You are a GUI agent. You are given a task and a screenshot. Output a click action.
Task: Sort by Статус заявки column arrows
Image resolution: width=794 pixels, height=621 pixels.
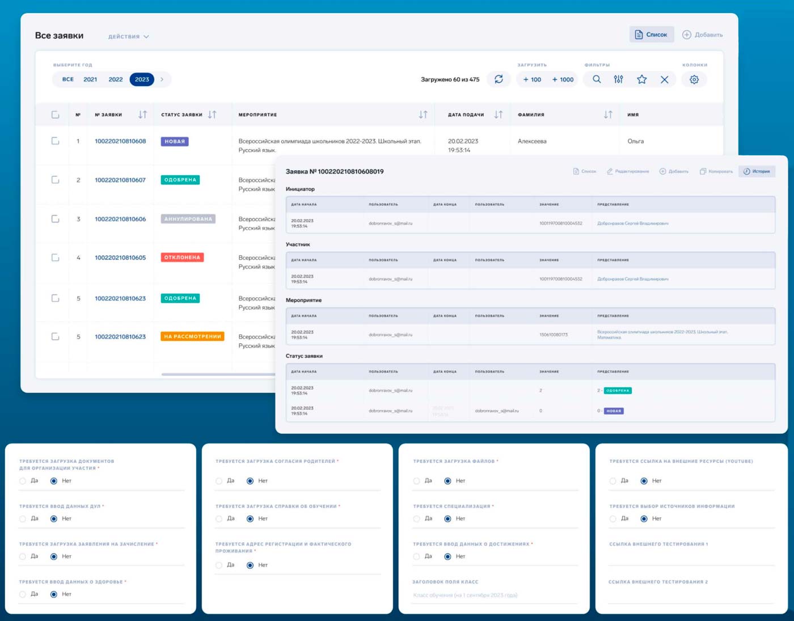point(212,115)
